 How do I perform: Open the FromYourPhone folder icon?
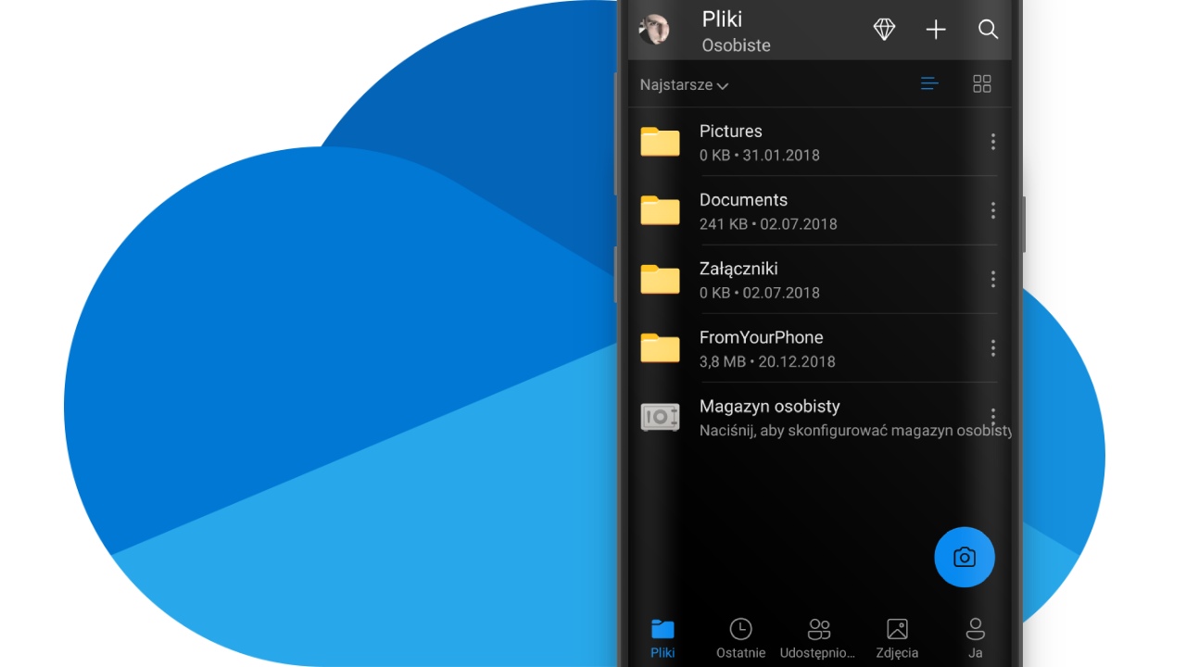click(660, 347)
